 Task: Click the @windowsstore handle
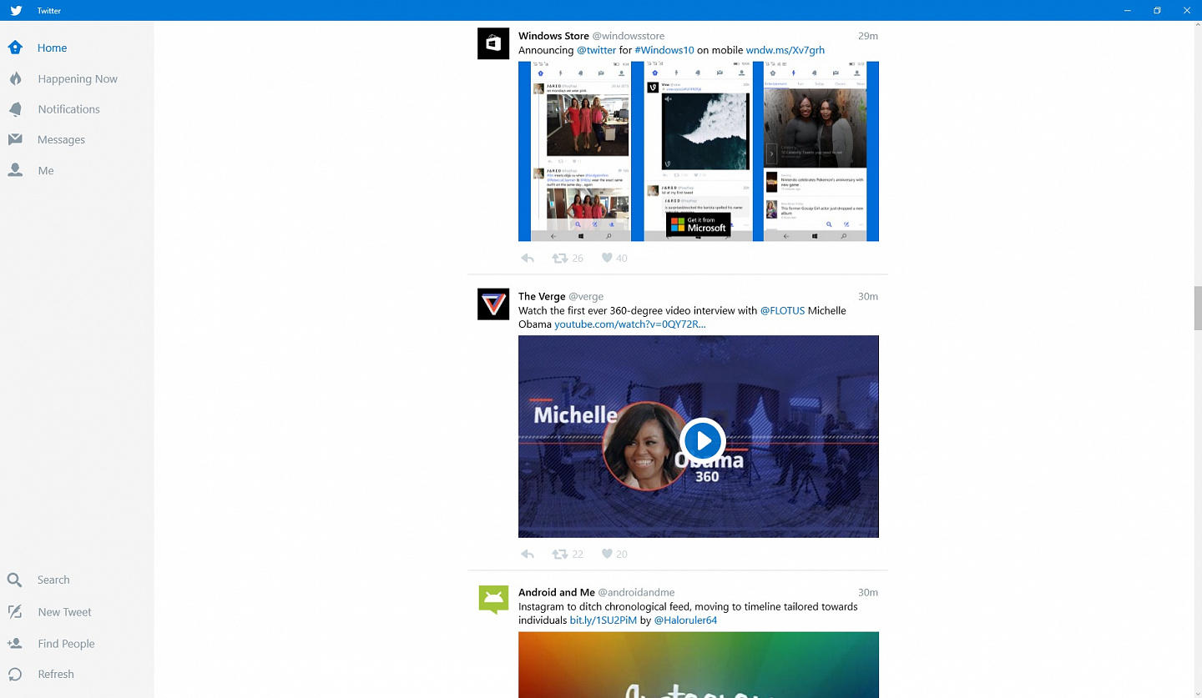click(629, 36)
